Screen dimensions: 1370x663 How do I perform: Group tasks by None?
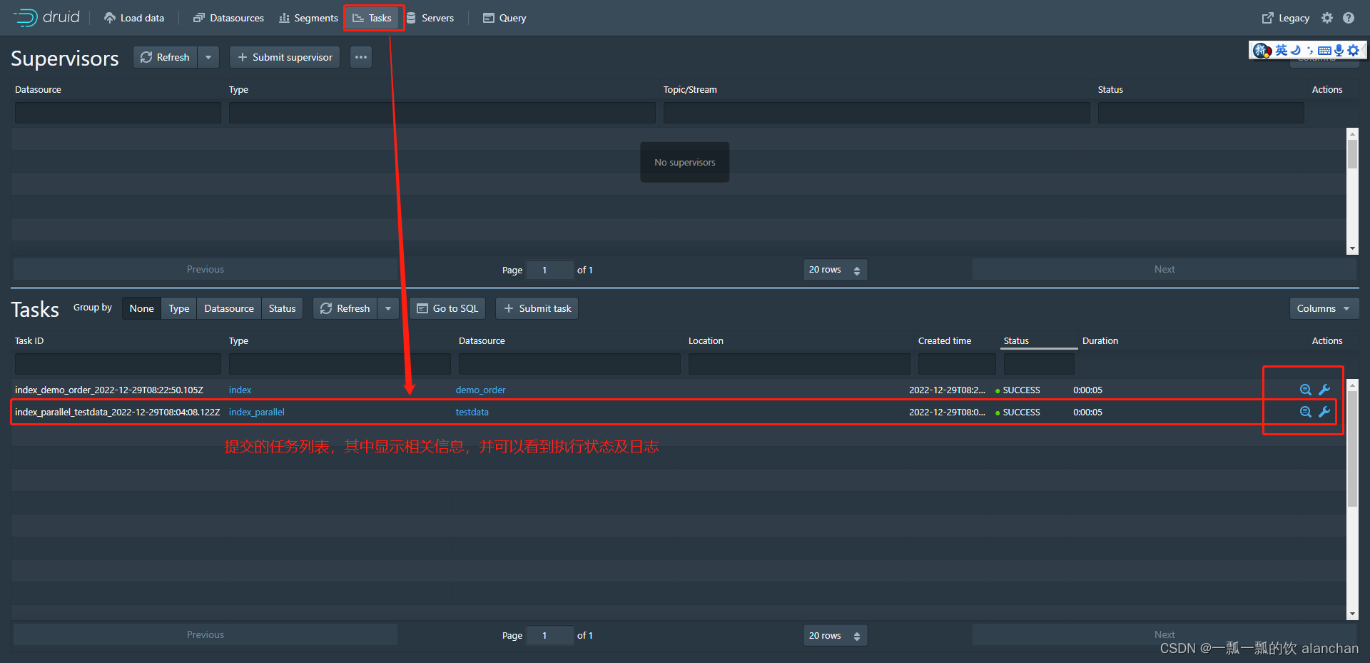[141, 308]
